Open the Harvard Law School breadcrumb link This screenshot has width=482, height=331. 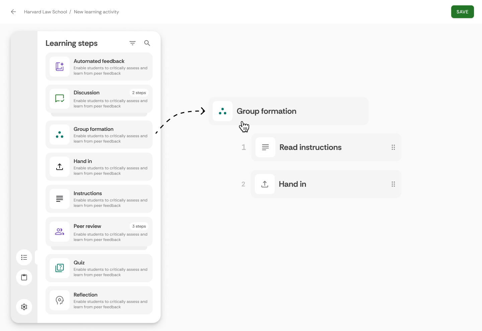coord(46,12)
